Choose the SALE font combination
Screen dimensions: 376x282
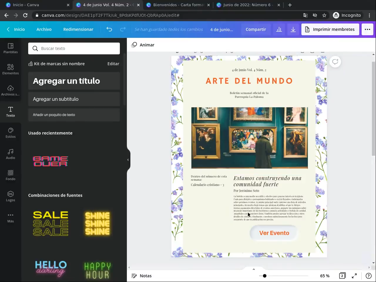51,224
